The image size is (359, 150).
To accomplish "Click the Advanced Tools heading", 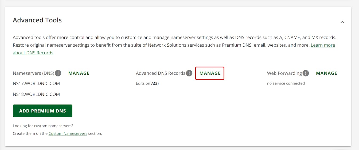I will tap(37, 20).
